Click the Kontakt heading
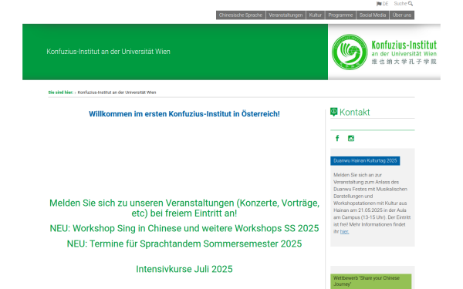The height and width of the screenshot is (289, 463). tap(354, 112)
